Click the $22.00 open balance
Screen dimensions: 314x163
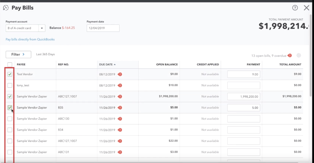pos(173,141)
